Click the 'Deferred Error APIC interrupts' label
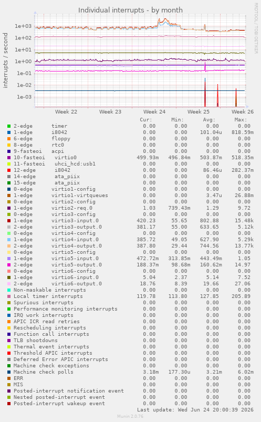This screenshot has width=261, height=422. click(x=61, y=359)
